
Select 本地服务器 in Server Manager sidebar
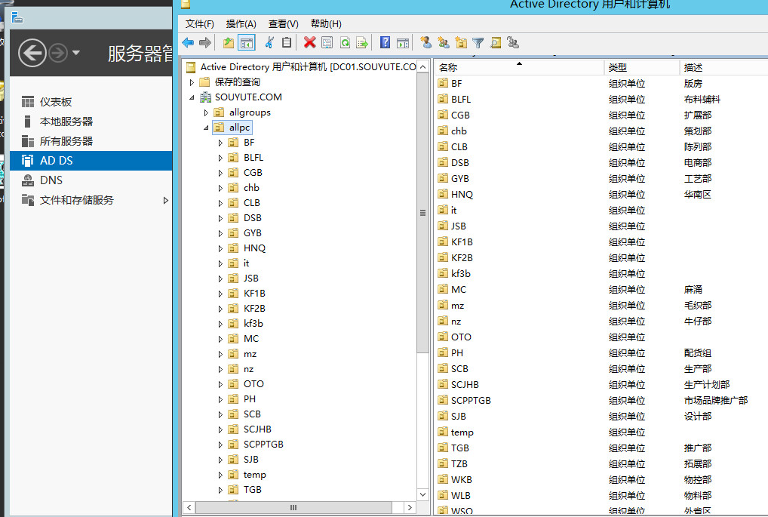point(91,122)
